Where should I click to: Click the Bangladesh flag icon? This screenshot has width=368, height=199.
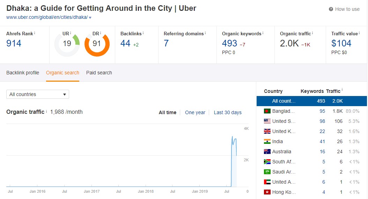click(267, 111)
